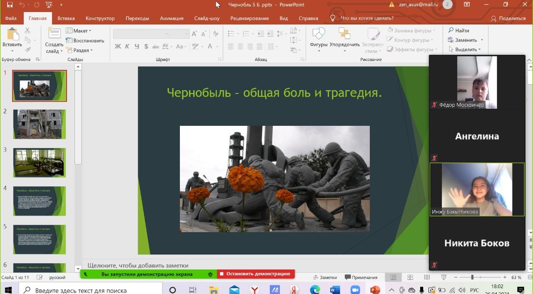The width and height of the screenshot is (533, 294).
Task: Click the Save floppy disk icon
Action: click(10, 5)
